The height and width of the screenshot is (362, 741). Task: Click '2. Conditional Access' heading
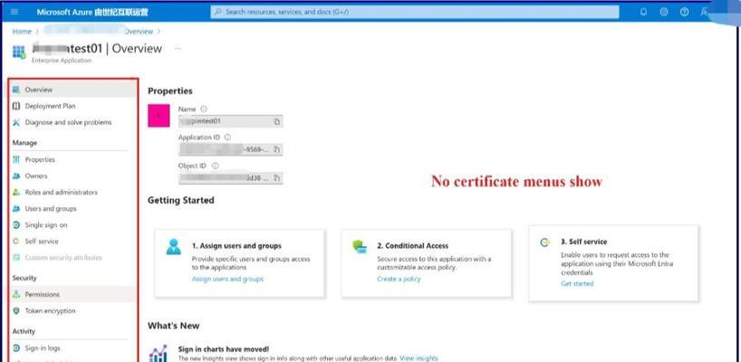(x=412, y=246)
